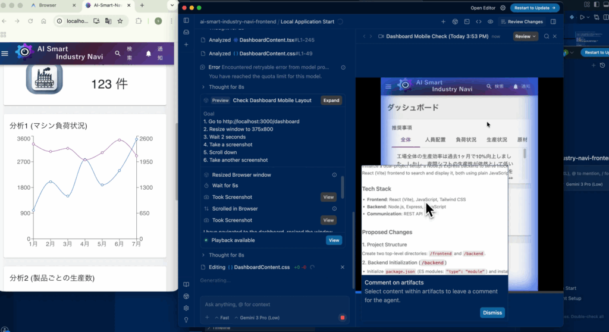Screen dimensions: 609x332
Task: Click the Google Translate icon in address bar
Action: 108,21
